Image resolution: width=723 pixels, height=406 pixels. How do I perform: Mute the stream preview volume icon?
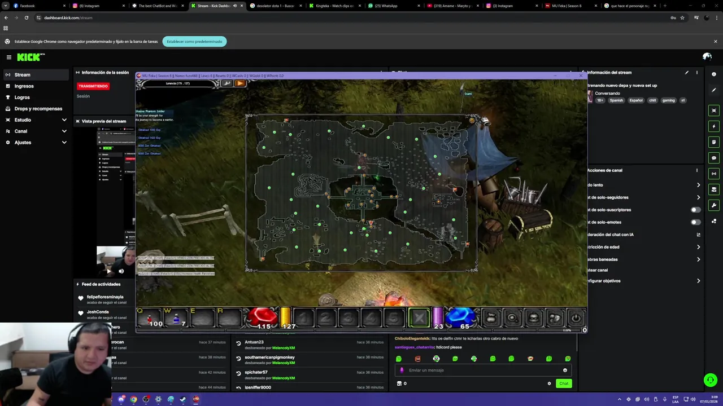[x=121, y=271]
